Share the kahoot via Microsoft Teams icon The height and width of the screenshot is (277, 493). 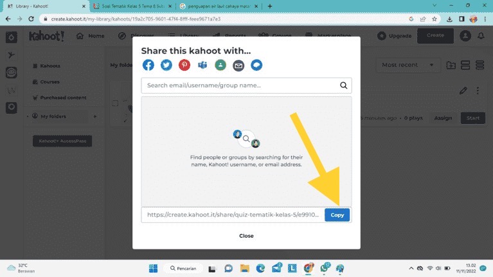(x=202, y=65)
